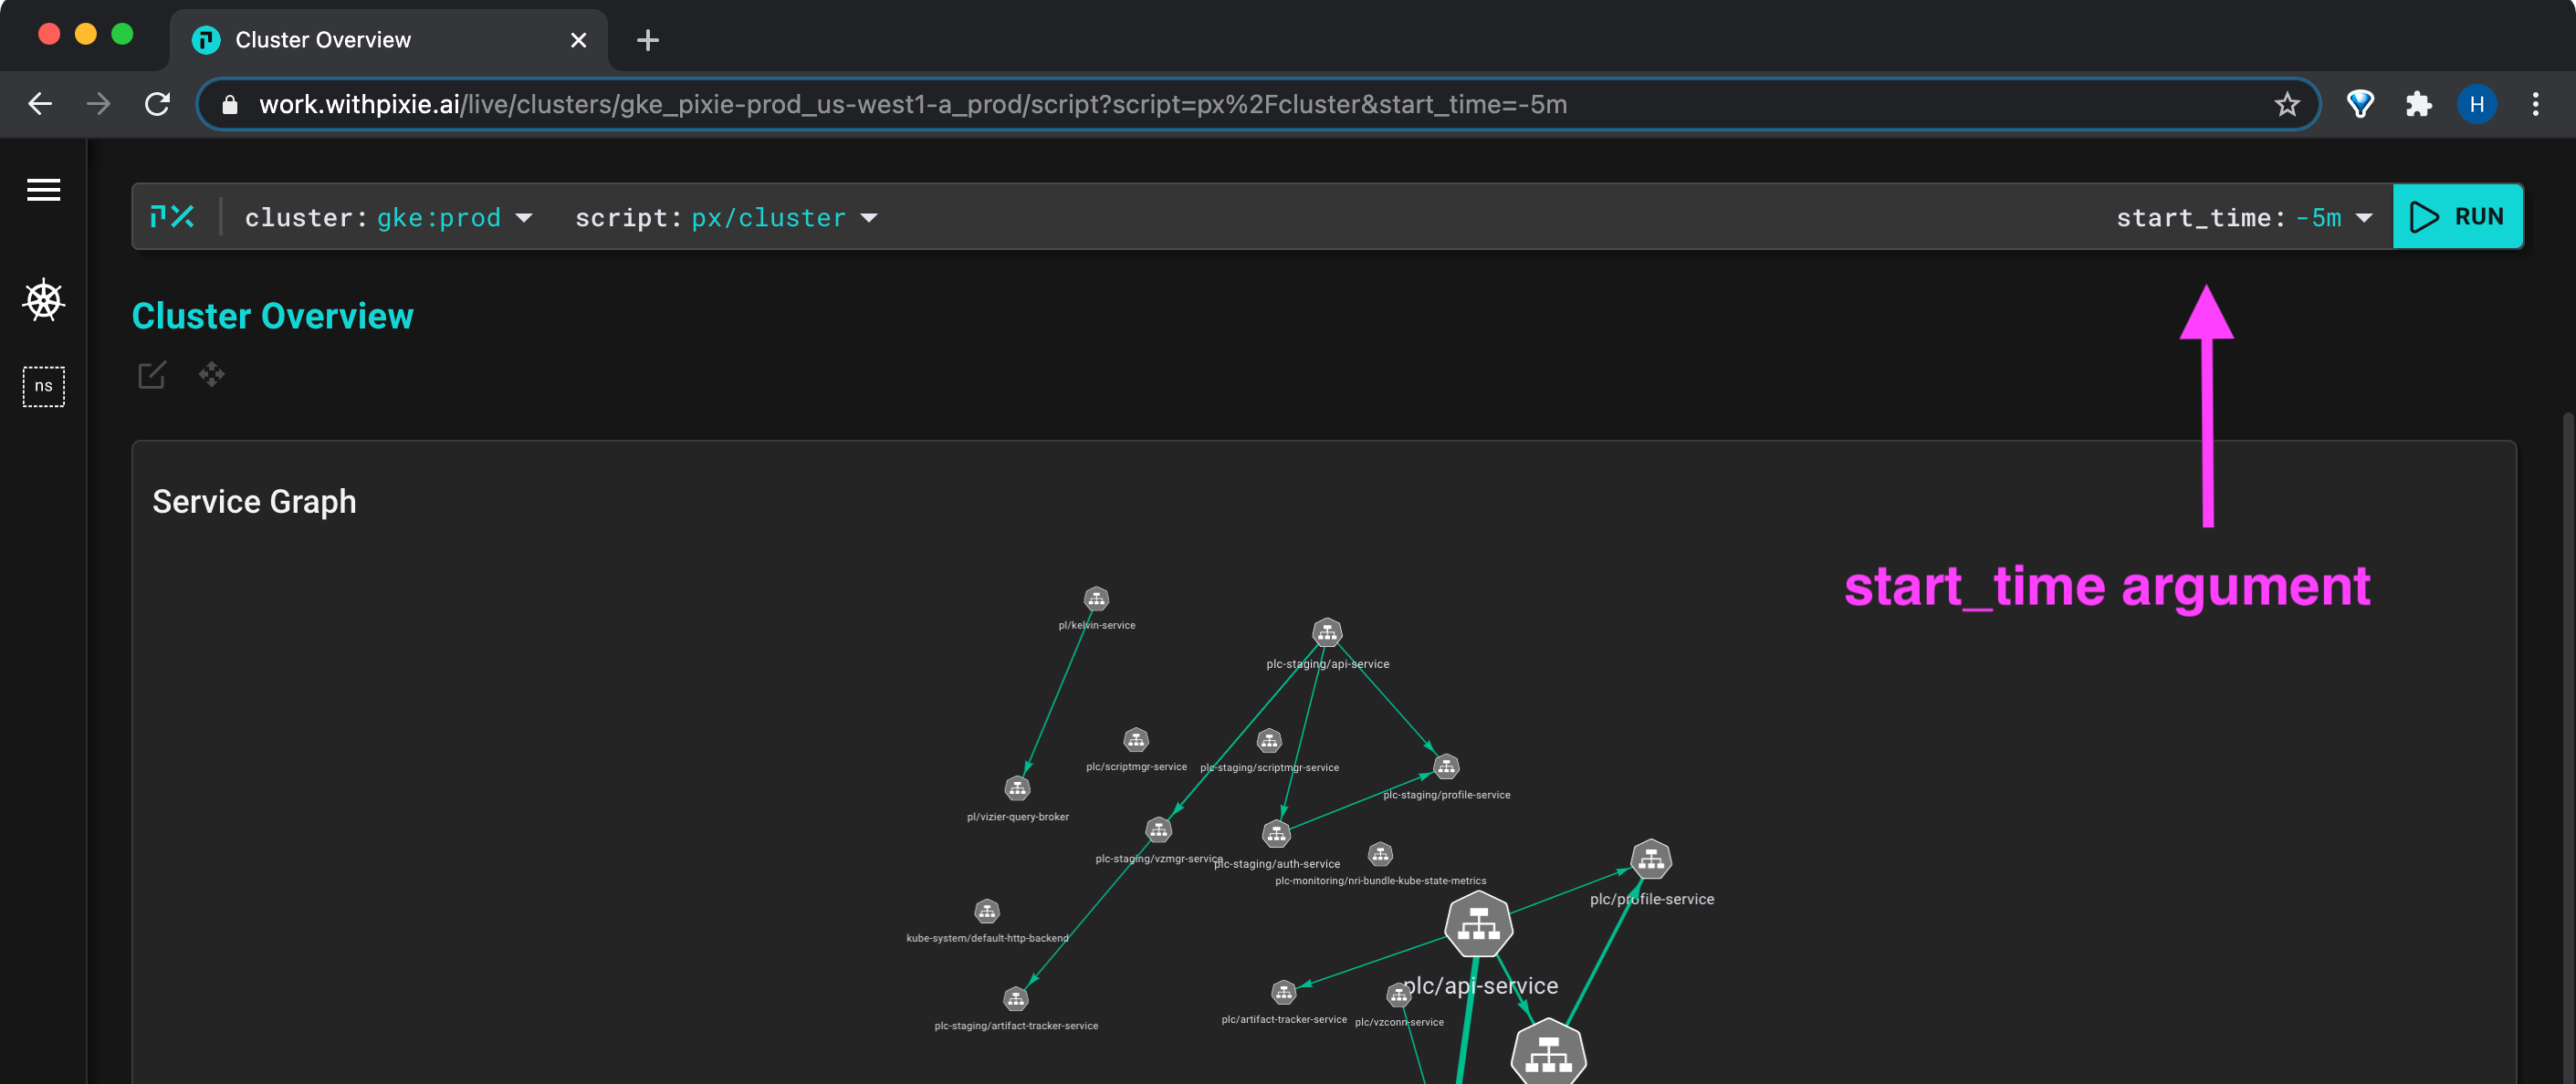
Task: Select the plc/api-service graph node
Action: pos(1478,924)
